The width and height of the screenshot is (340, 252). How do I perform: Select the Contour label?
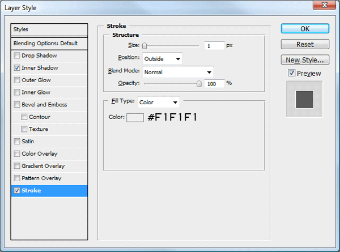(x=40, y=117)
